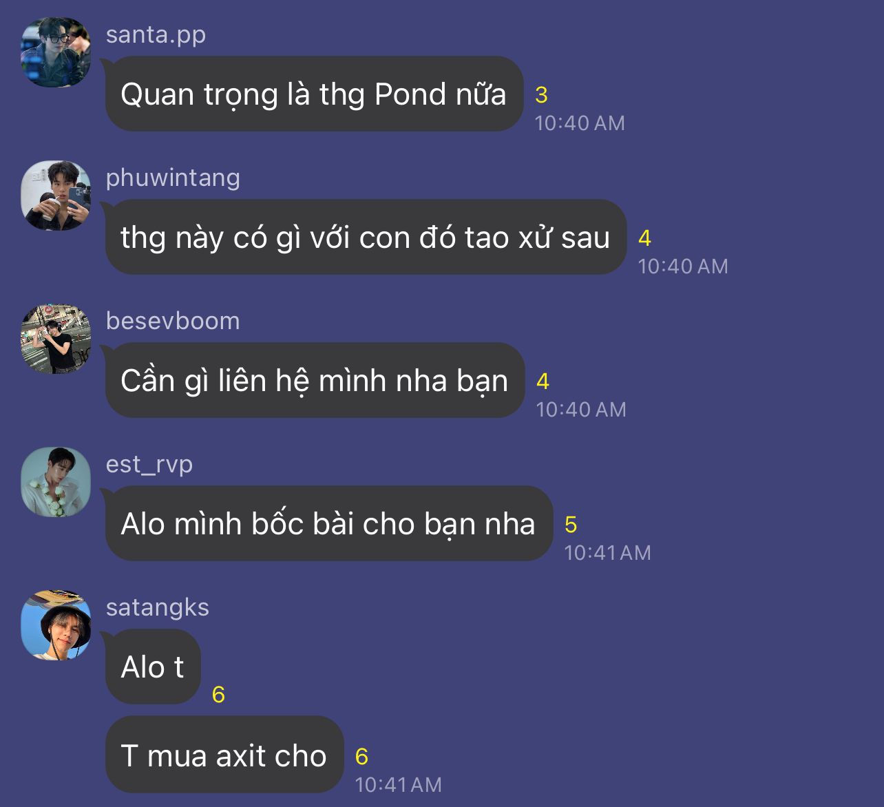The image size is (884, 807).
Task: Open the santa.pp username
Action: 156,34
